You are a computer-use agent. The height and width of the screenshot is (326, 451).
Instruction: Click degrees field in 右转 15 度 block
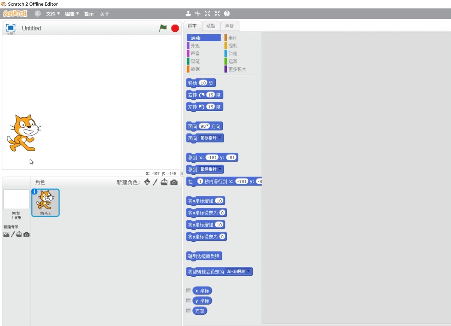click(x=210, y=95)
